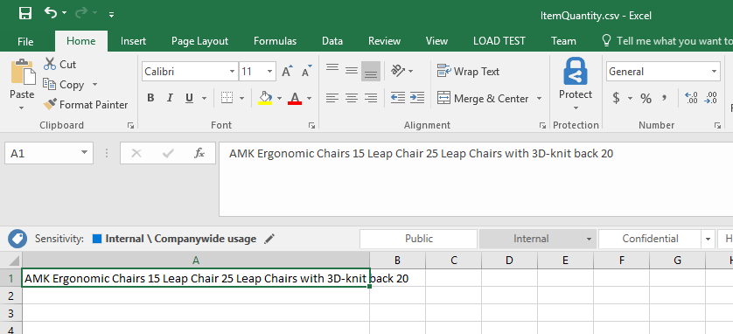Viewport: 733px width, 334px height.
Task: Expand the Merge & Center dropdown arrow
Action: coord(539,99)
